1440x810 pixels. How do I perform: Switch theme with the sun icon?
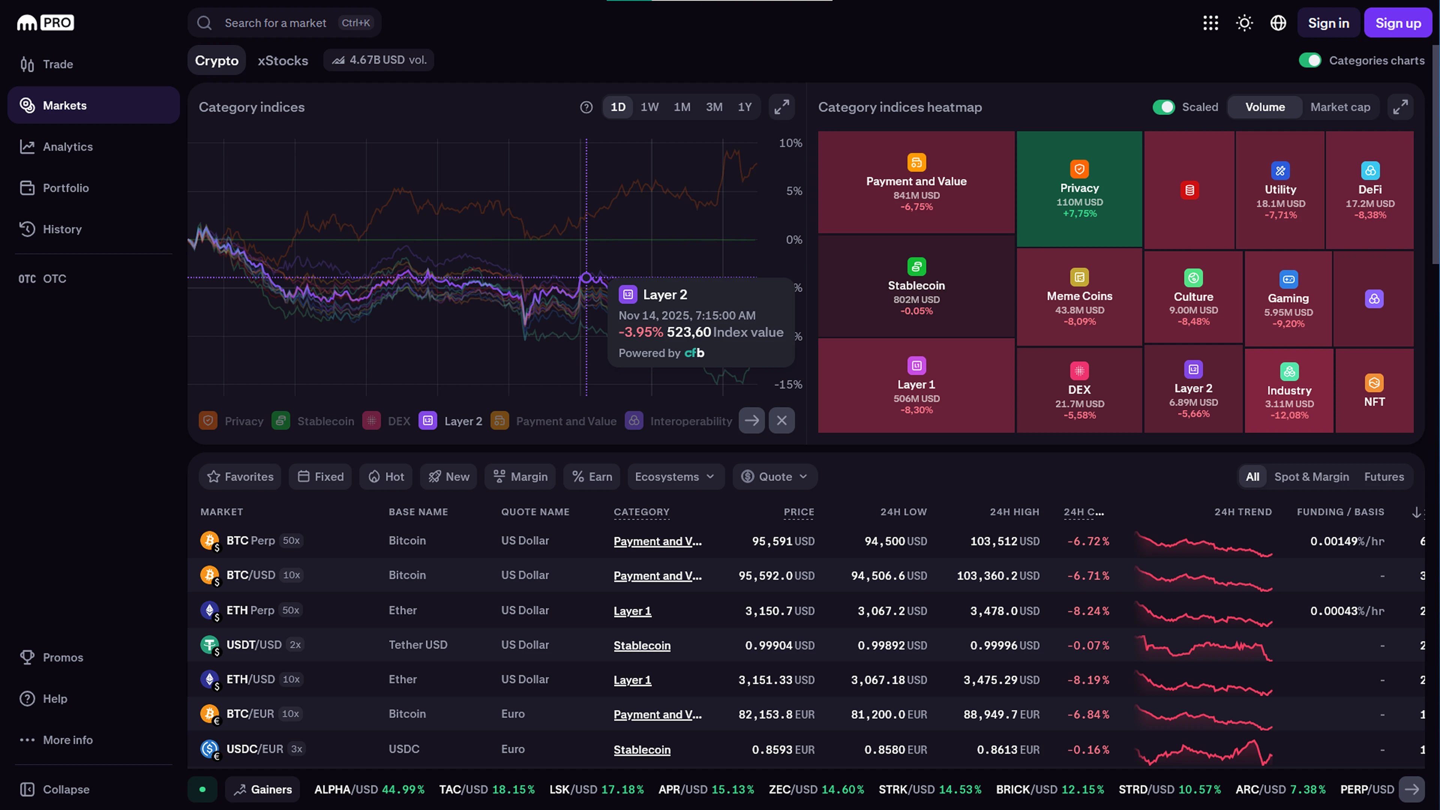click(x=1244, y=23)
